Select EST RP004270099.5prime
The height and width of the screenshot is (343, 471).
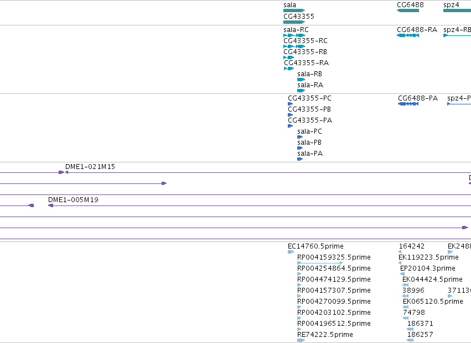click(x=299, y=307)
